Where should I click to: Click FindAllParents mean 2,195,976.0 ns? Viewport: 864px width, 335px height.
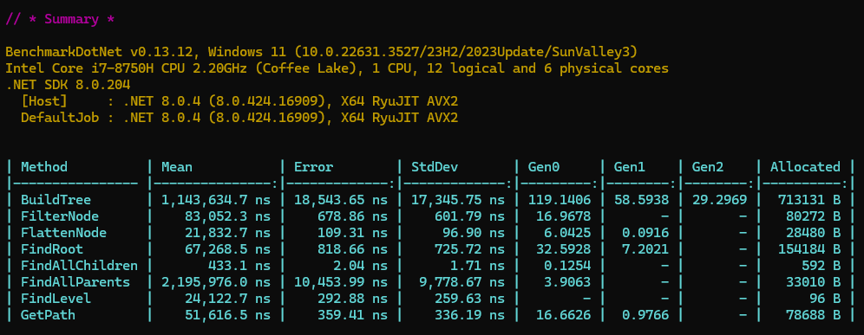216,282
